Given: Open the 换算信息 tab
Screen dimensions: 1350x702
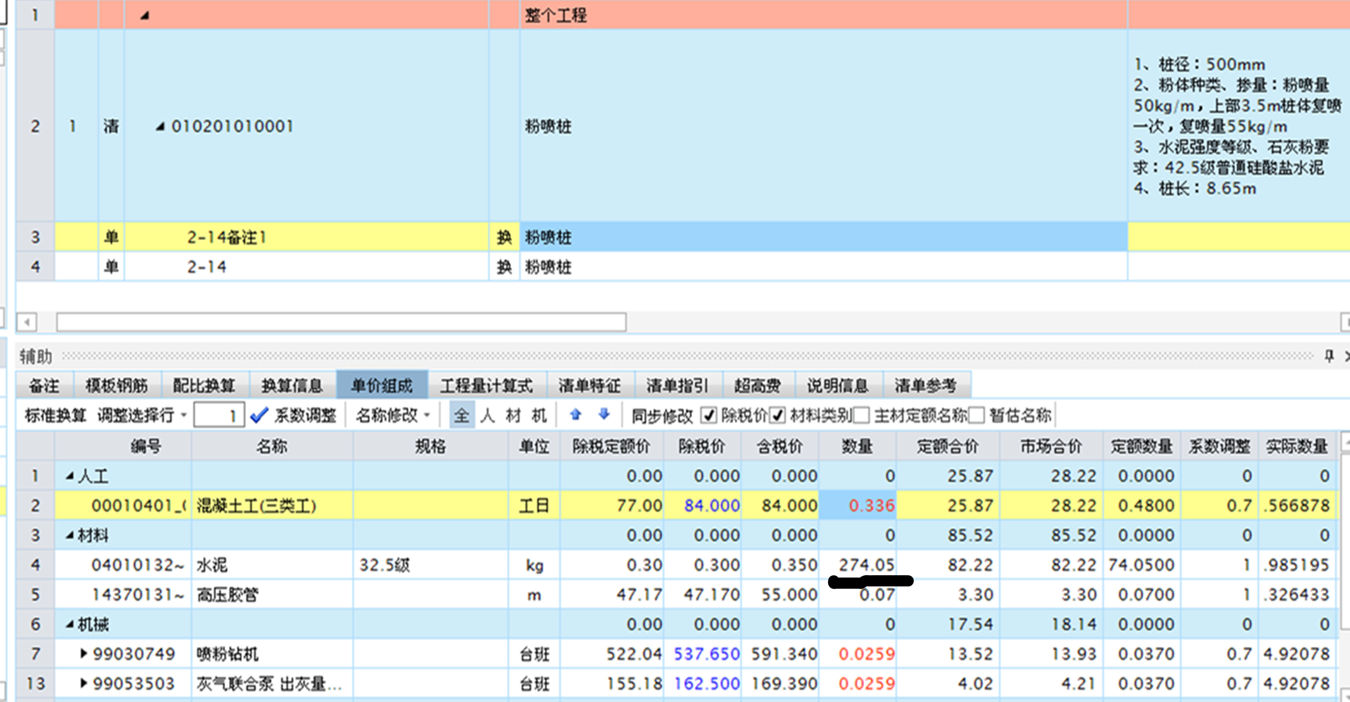Looking at the screenshot, I should tap(292, 386).
